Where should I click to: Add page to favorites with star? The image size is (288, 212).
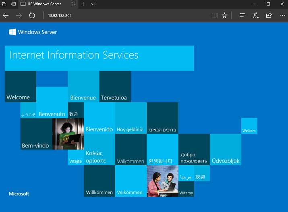click(x=225, y=15)
